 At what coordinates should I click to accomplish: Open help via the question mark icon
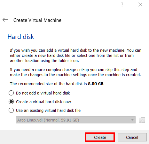click(122, 4)
